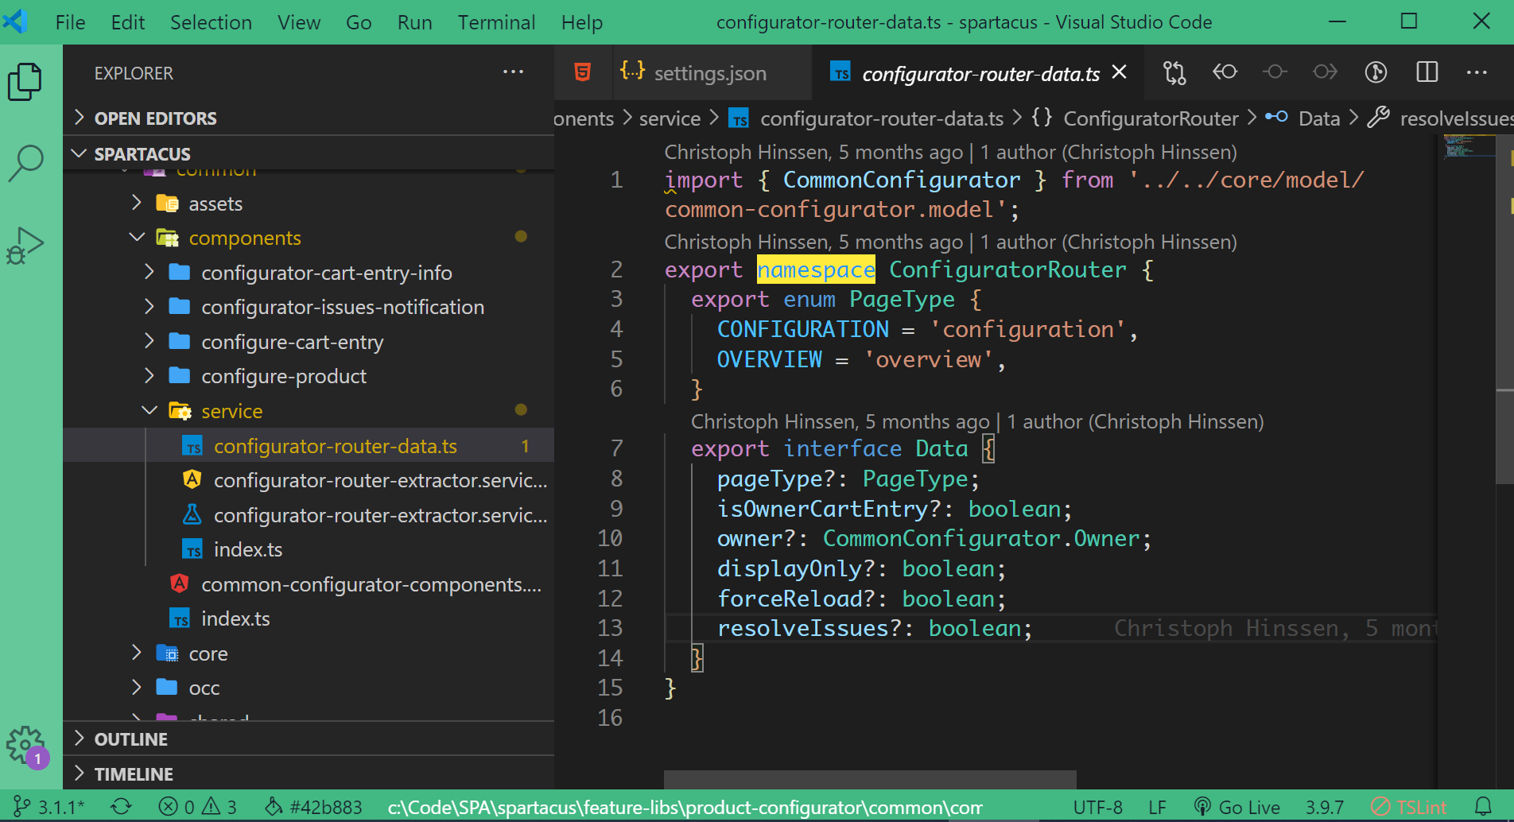Expand the Open Editors section
This screenshot has width=1514, height=822.
coord(309,118)
